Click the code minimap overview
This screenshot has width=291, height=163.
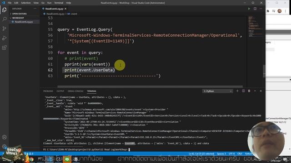pos(255,27)
